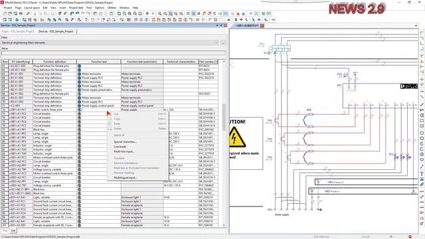Click the -WE1 bar in the schematic

(367, 182)
